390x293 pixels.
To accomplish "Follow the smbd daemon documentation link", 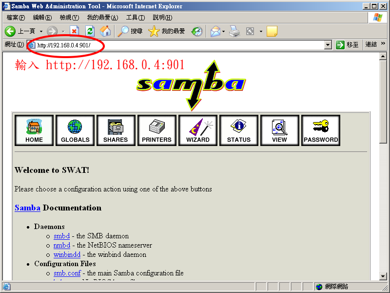I will 61,236.
